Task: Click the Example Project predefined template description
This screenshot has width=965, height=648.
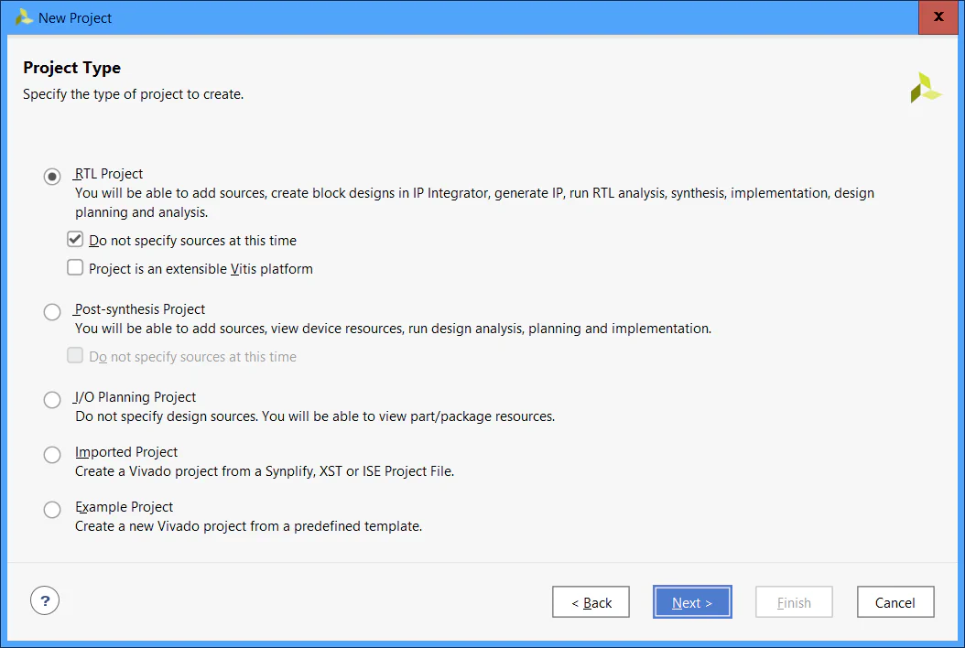Action: tap(248, 526)
